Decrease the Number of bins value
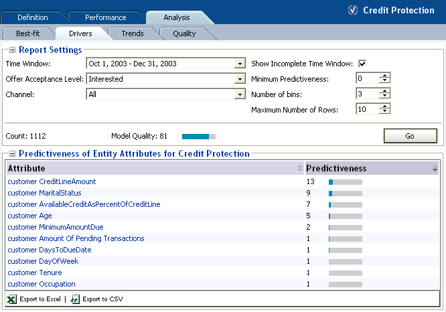Viewport: 446px width, 312px height. pyautogui.click(x=384, y=96)
